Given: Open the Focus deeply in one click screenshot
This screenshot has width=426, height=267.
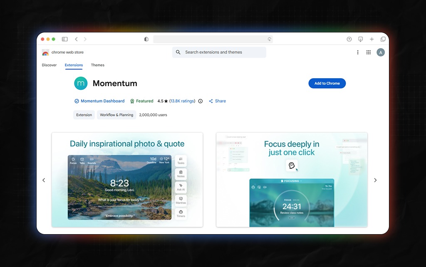Looking at the screenshot, I should tap(292, 180).
